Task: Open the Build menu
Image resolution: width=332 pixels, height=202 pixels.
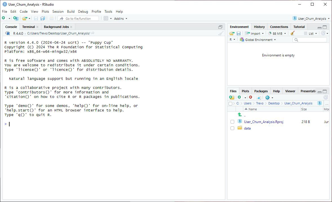Action: pos(71,12)
